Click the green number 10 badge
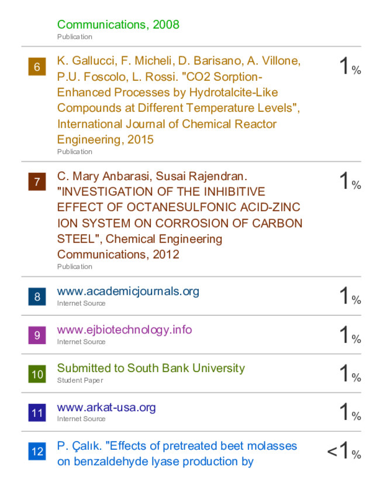 pos(37,374)
